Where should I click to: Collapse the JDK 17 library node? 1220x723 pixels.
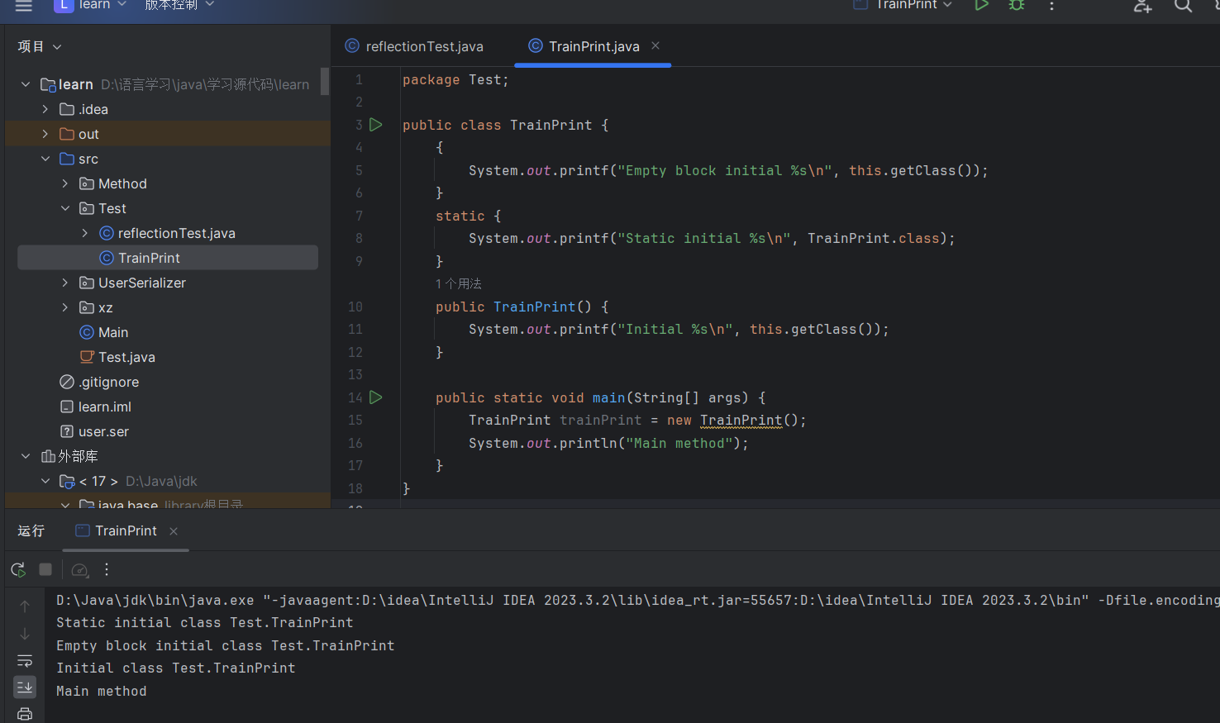coord(45,481)
